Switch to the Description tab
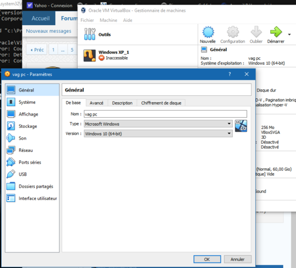Image resolution: width=296 pixels, height=268 pixels. 122,103
